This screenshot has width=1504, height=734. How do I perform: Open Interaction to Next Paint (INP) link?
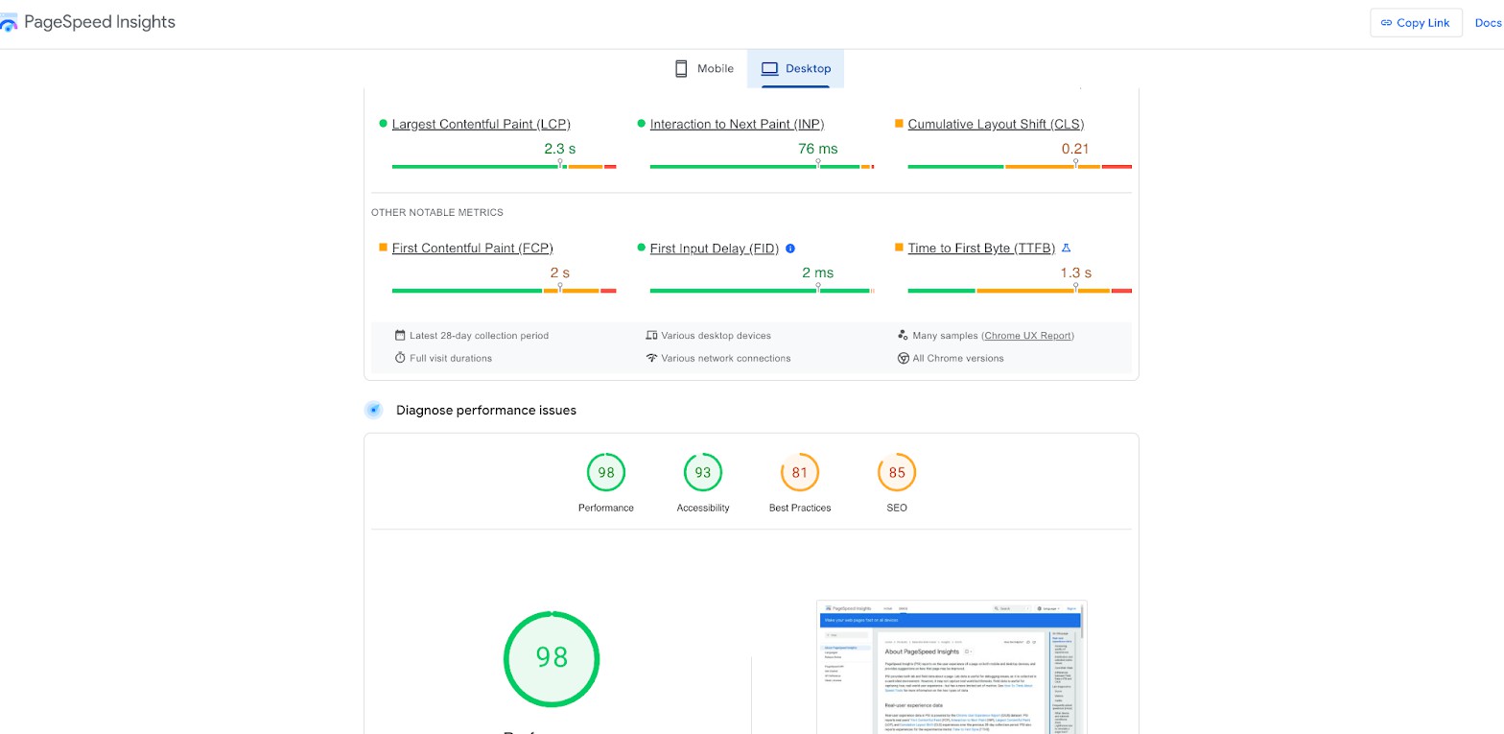[737, 124]
